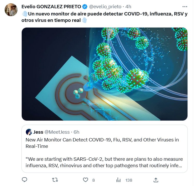Image resolution: width=195 pixels, height=186 pixels.
Task: Open Evelio's profile avatar picture
Action: pos(11,10)
